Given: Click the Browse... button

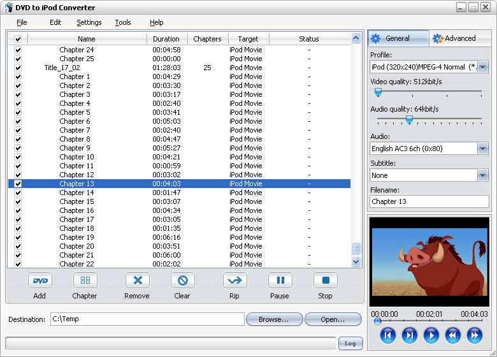Looking at the screenshot, I should 273,319.
